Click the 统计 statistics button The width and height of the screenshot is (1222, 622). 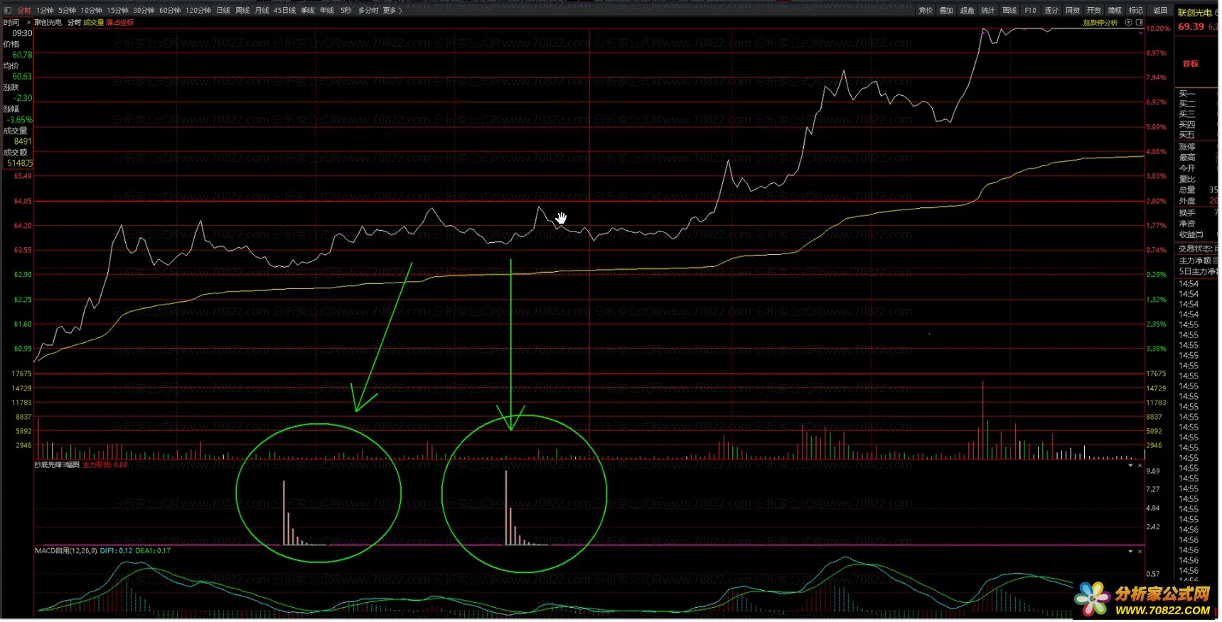click(x=988, y=11)
